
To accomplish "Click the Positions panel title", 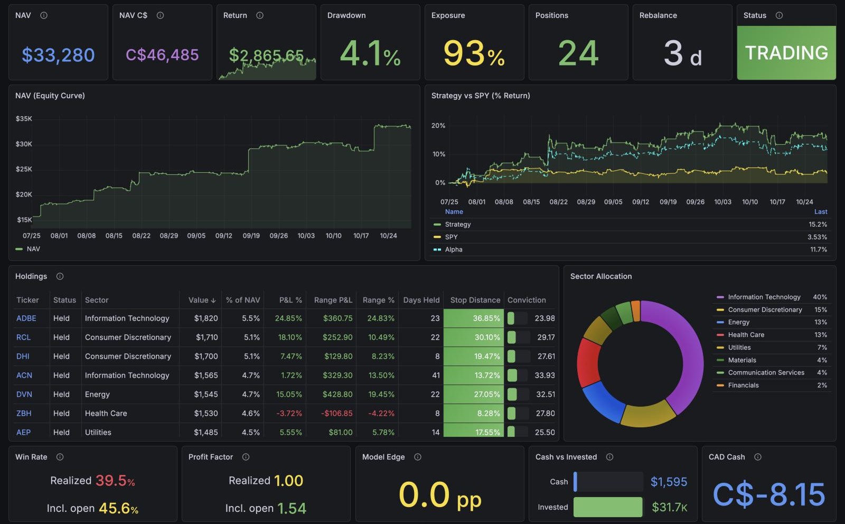I will (552, 15).
